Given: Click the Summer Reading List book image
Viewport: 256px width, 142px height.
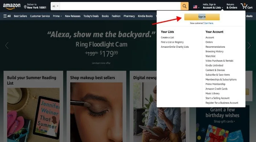Looking at the screenshot, I should coord(33,115).
